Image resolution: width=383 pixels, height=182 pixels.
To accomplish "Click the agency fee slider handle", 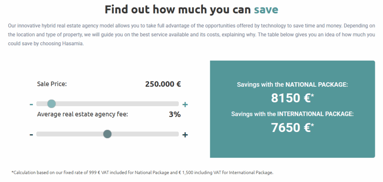I will pyautogui.click(x=107, y=134).
